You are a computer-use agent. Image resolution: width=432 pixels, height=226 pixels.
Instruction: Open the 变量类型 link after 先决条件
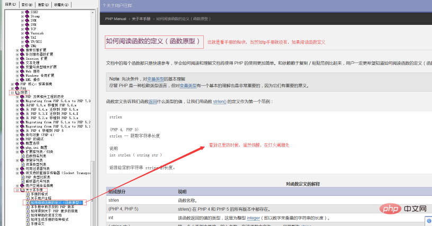(x=156, y=79)
